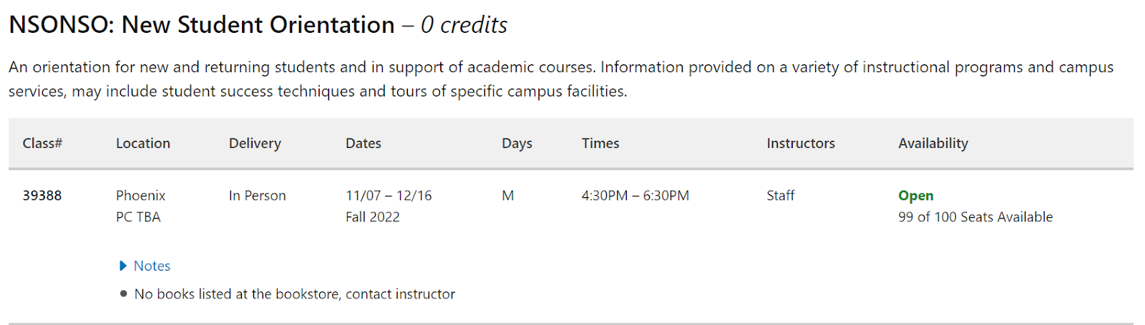The image size is (1145, 325).
Task: Click the no books listed bookstore note
Action: point(295,294)
